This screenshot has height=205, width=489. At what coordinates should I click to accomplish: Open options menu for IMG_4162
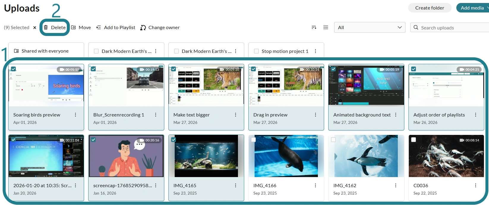[x=396, y=185]
